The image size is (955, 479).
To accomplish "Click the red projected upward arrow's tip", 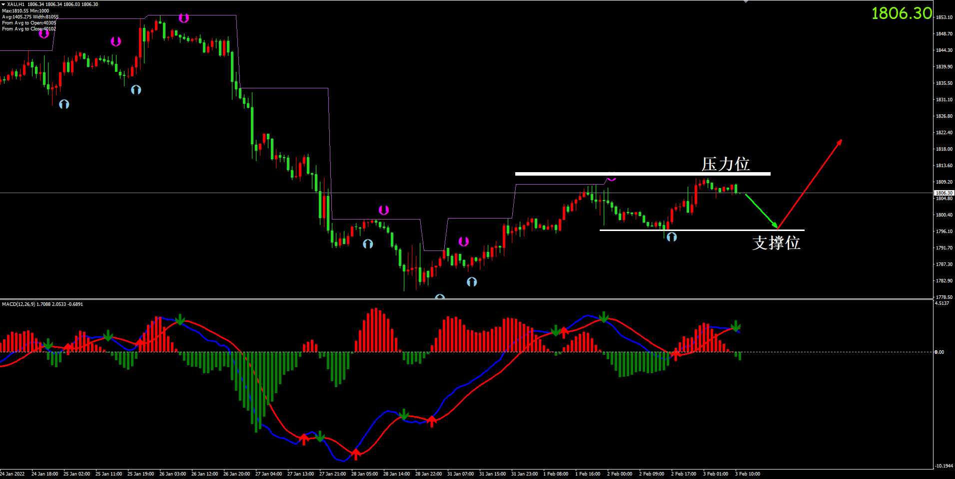I will tap(841, 141).
